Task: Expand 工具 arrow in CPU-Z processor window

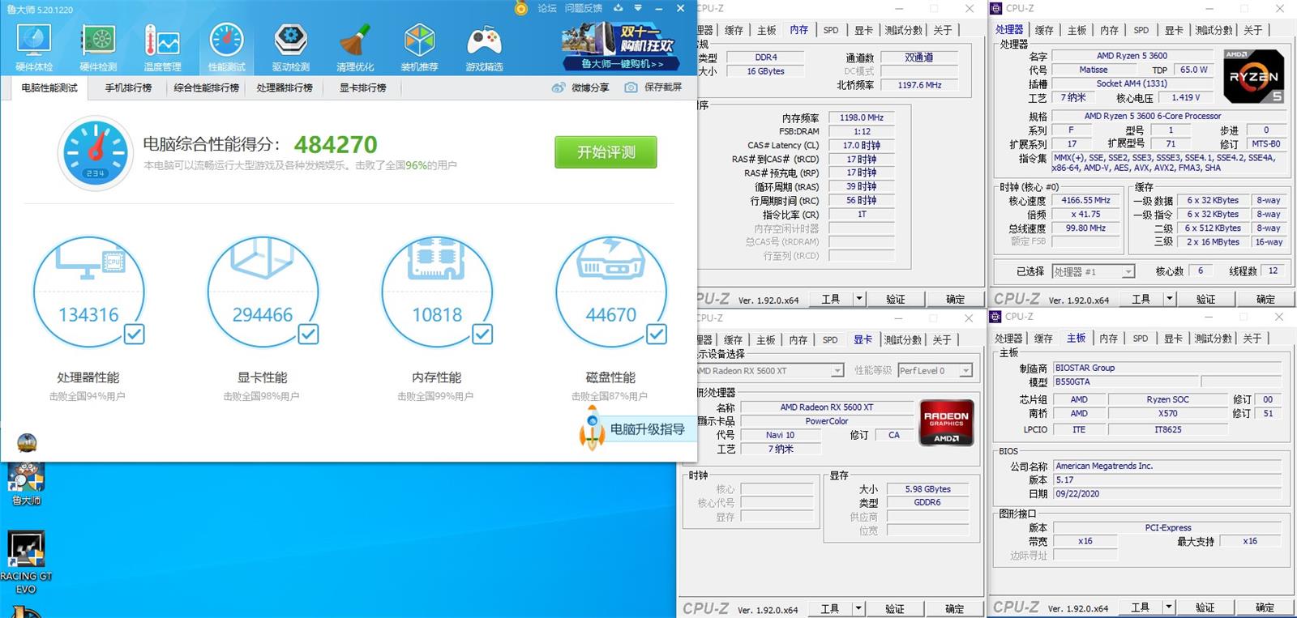Action: click(1170, 299)
